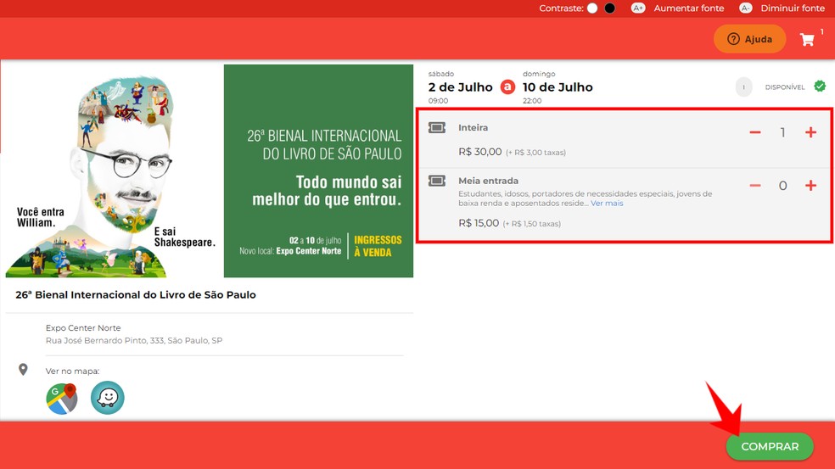Image resolution: width=835 pixels, height=469 pixels.
Task: Open Ver mais link for Meia entrada
Action: click(x=607, y=203)
